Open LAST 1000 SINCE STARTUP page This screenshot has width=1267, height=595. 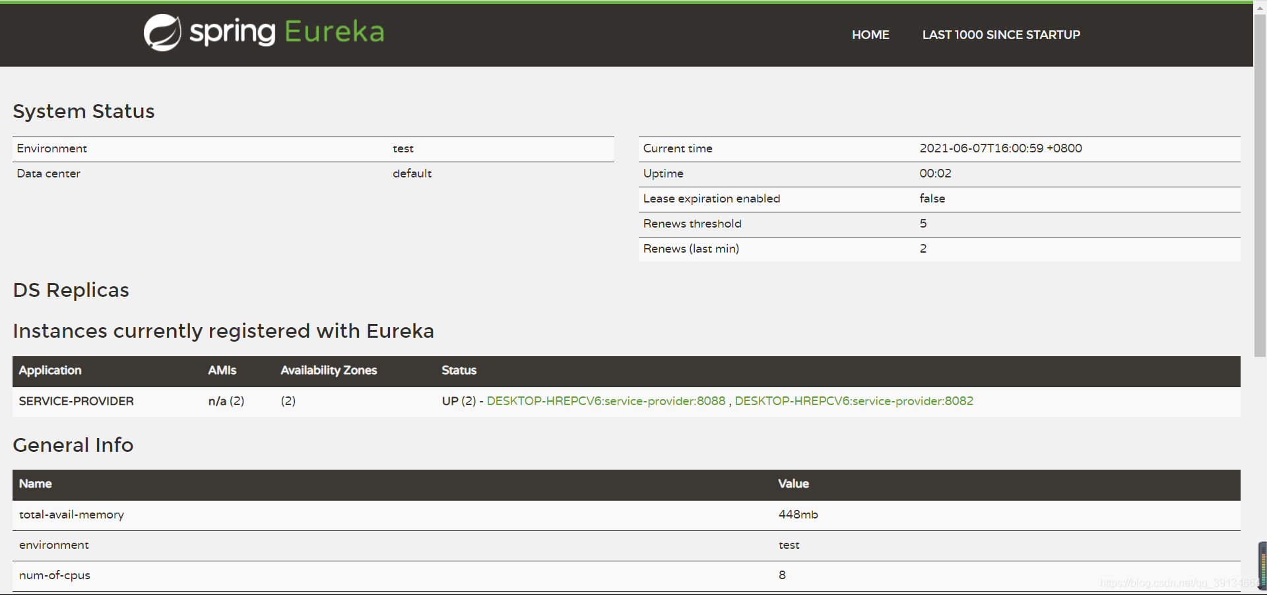[x=1001, y=35]
